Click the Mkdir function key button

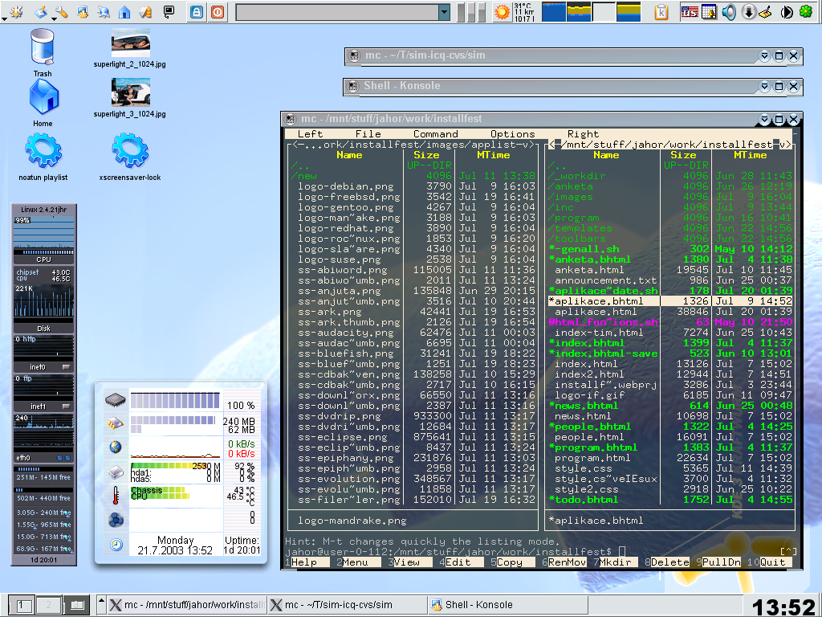pyautogui.click(x=616, y=562)
